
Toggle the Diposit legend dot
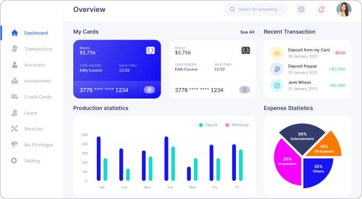click(201, 125)
